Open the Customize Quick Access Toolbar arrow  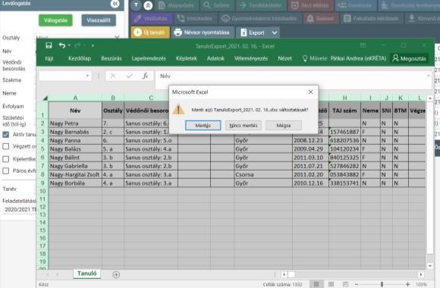tap(93, 45)
